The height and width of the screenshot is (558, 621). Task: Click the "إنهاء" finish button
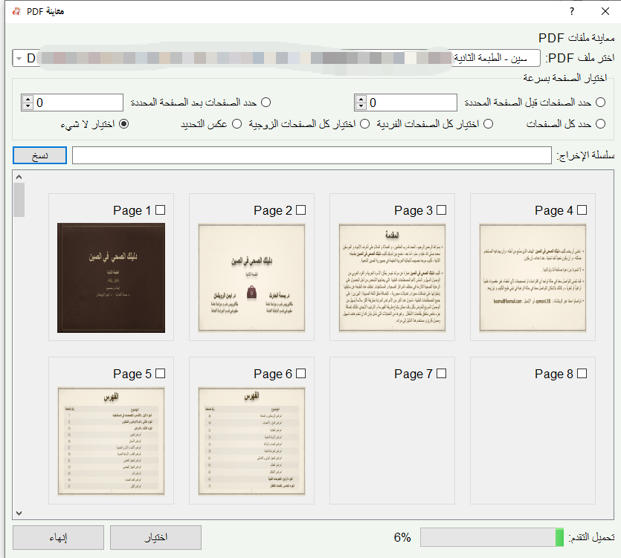pos(57,537)
